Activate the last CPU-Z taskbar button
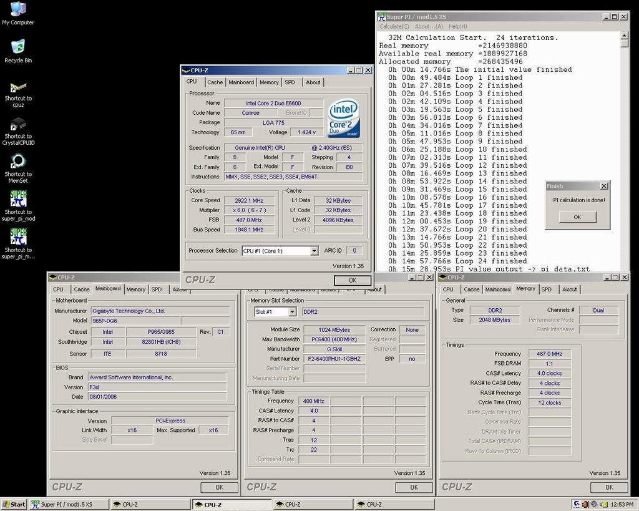639x511 pixels. [x=394, y=504]
